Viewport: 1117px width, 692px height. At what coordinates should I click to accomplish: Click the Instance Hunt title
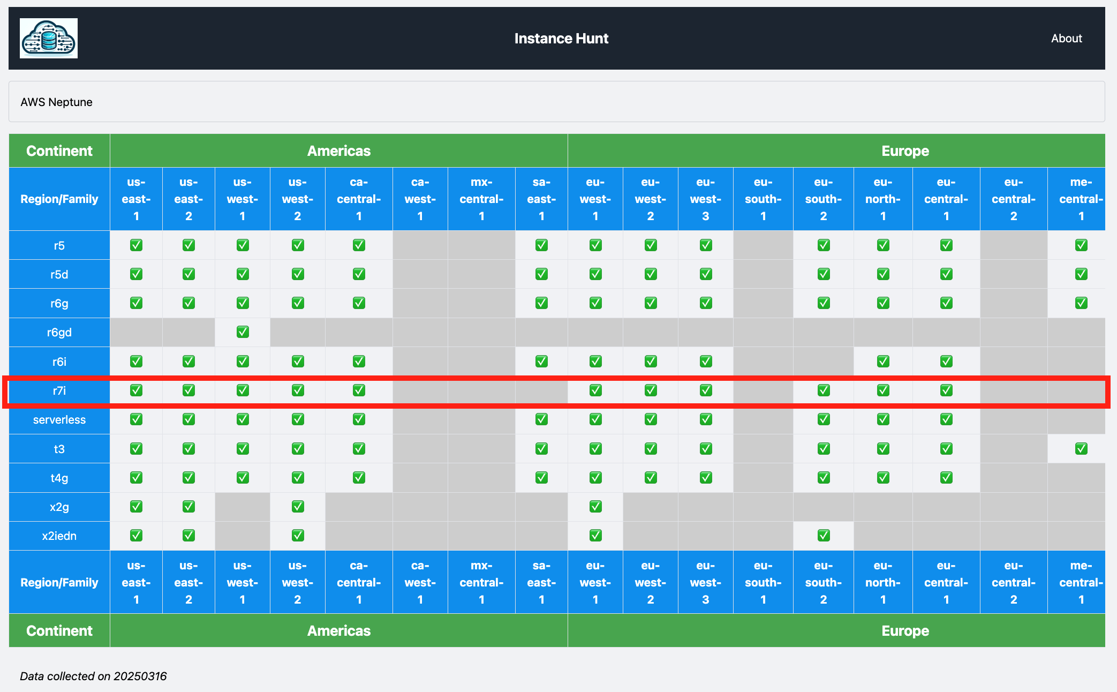point(561,38)
